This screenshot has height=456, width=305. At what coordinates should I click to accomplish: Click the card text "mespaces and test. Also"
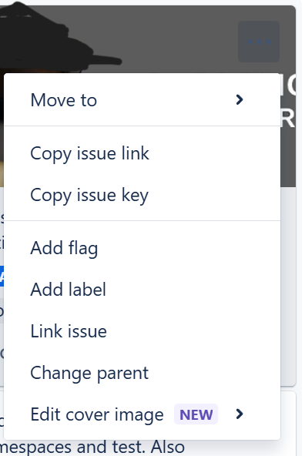pos(92,447)
